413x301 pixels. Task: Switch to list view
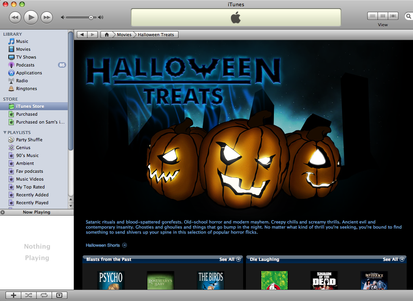(x=372, y=16)
